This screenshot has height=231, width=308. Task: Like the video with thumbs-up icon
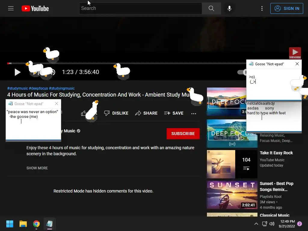tap(84, 113)
